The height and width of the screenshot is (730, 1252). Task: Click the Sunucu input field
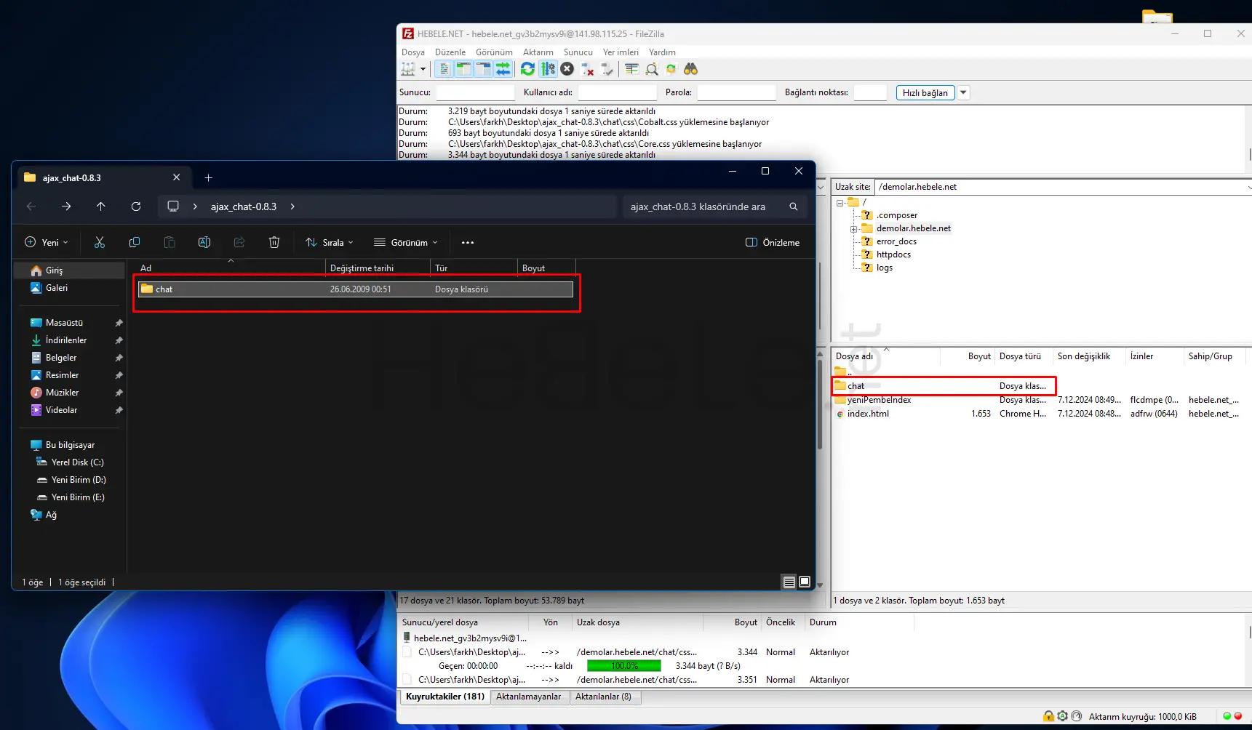pyautogui.click(x=475, y=92)
